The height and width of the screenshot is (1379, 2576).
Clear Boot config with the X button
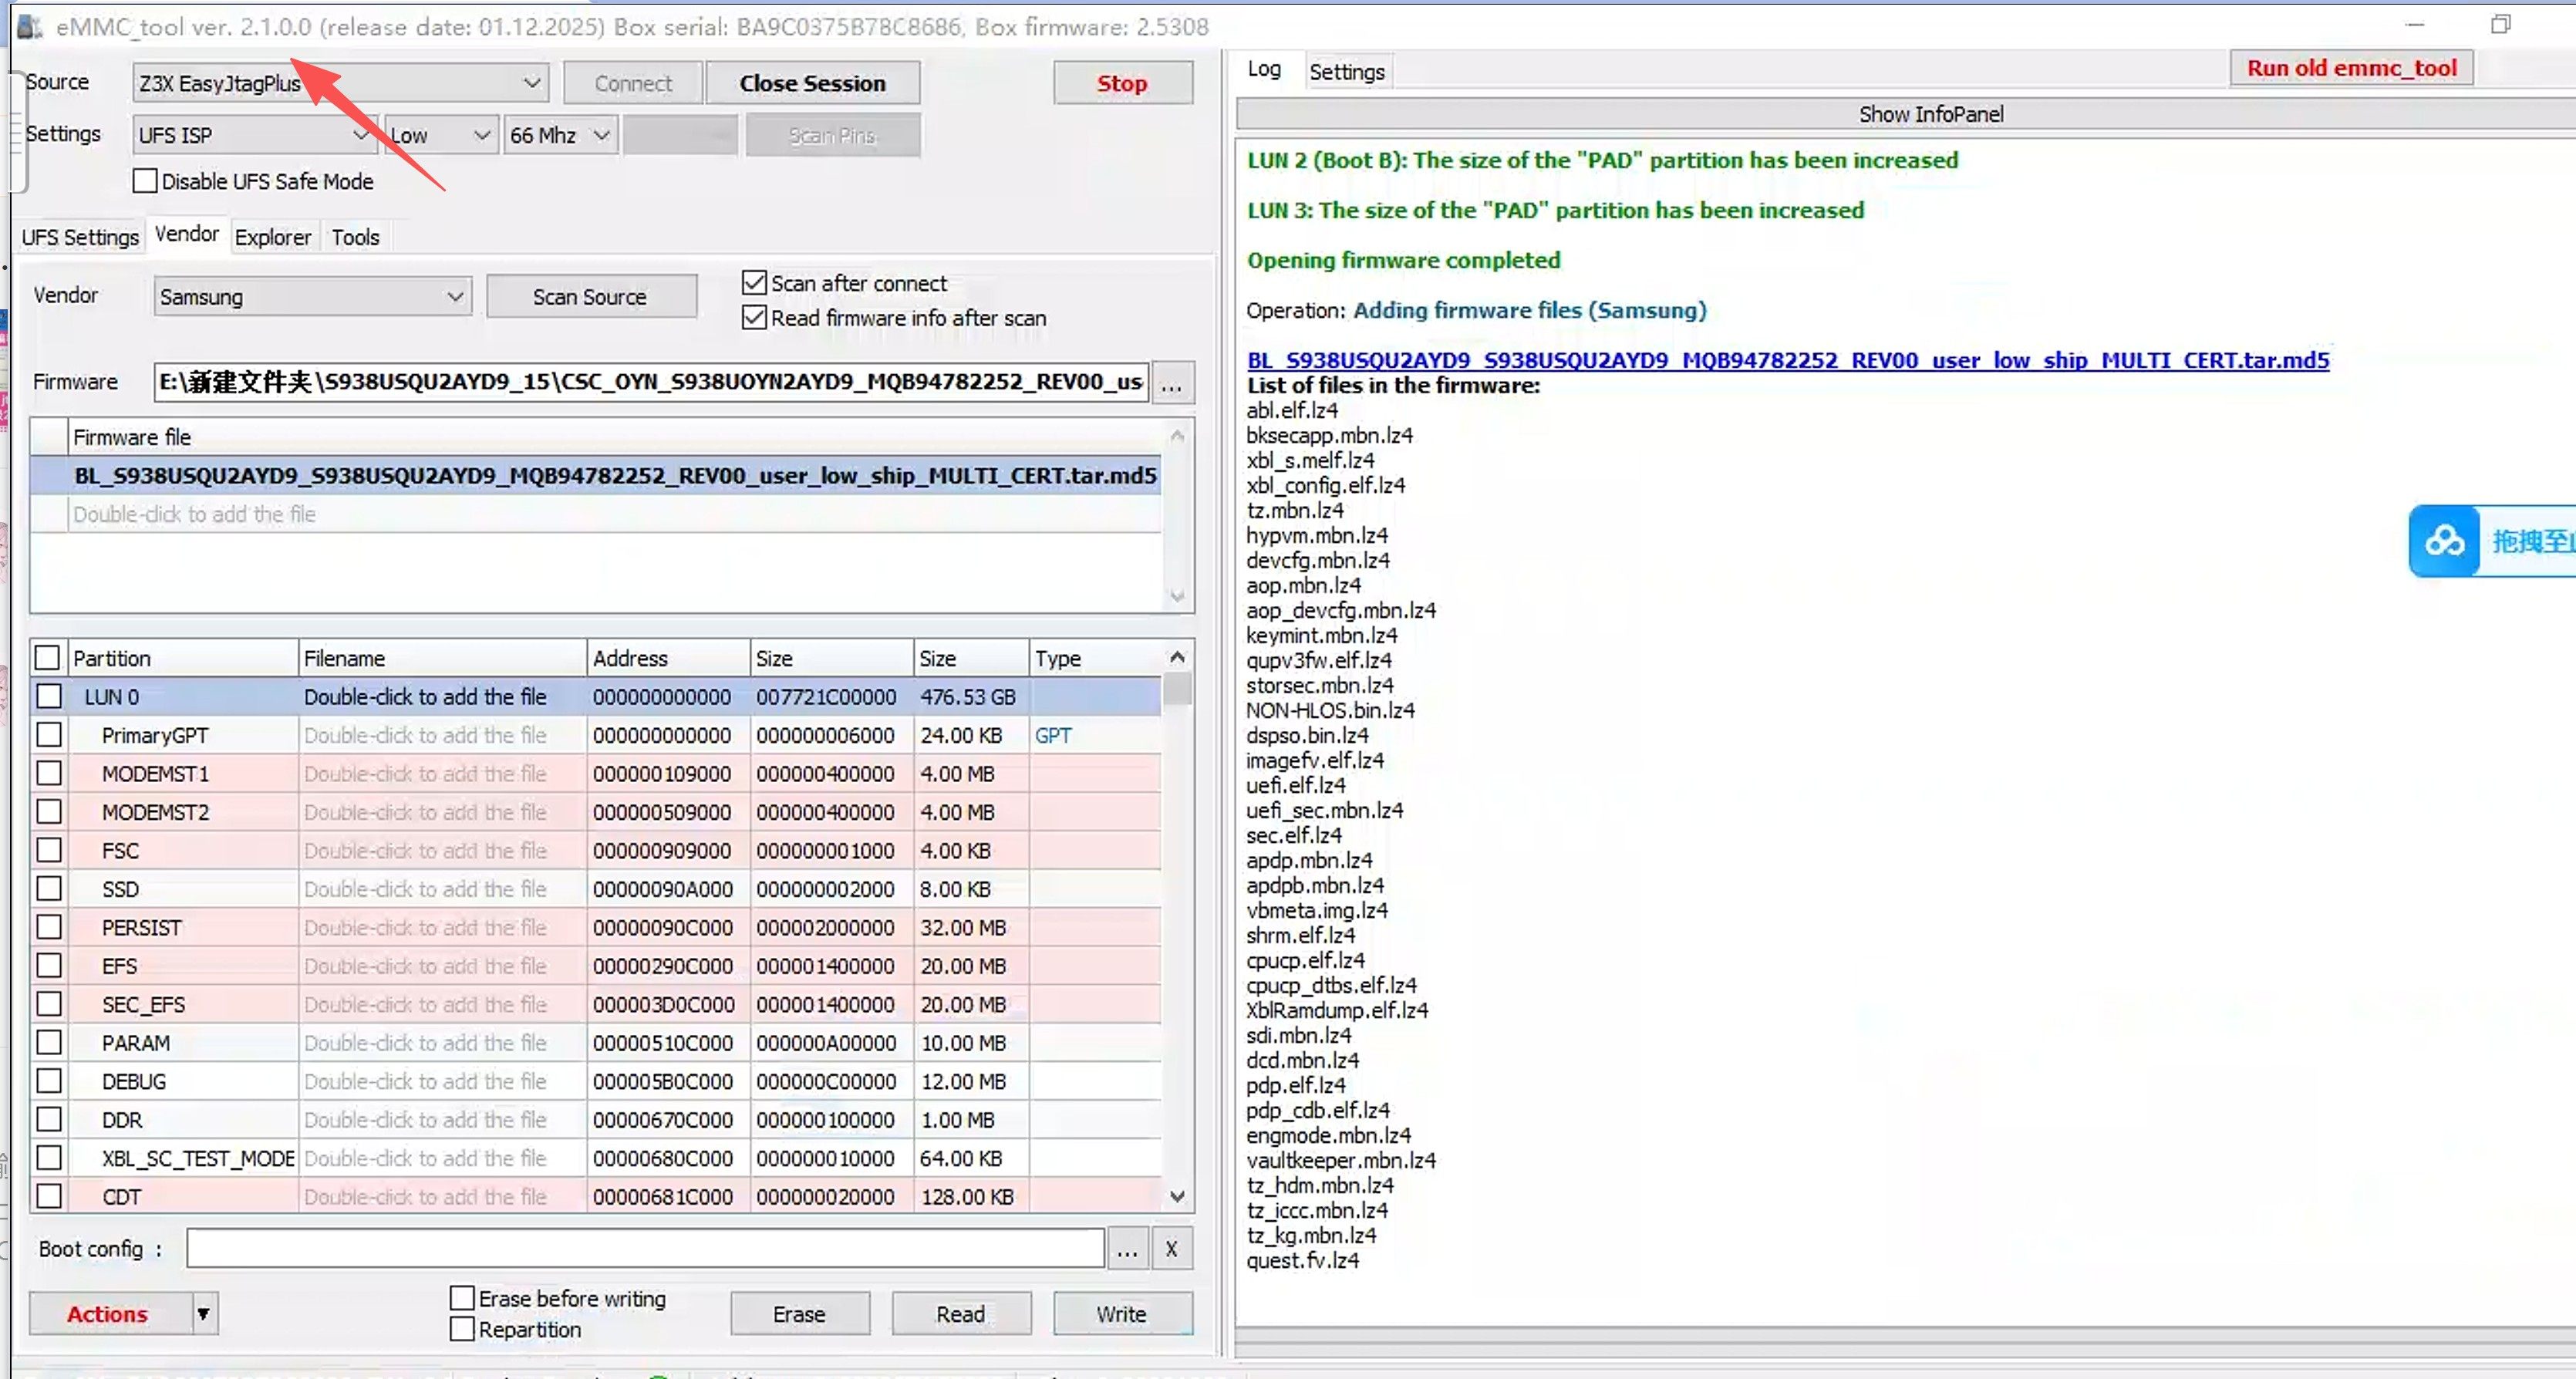click(x=1171, y=1250)
